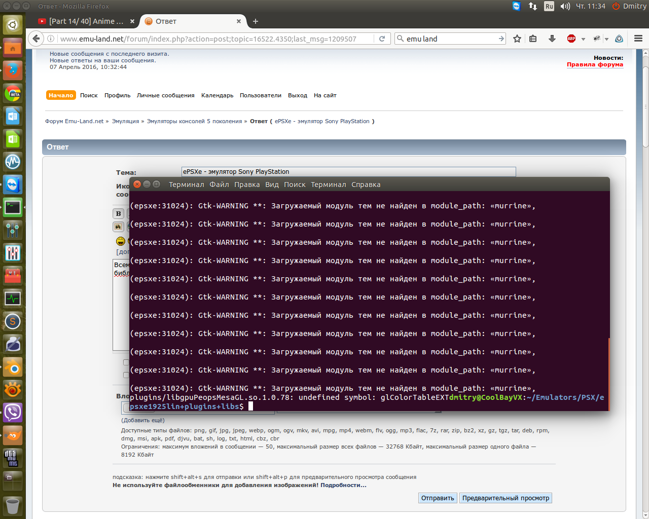Image resolution: width=649 pixels, height=519 pixels.
Task: Go back using Firefox back arrow
Action: [35, 39]
